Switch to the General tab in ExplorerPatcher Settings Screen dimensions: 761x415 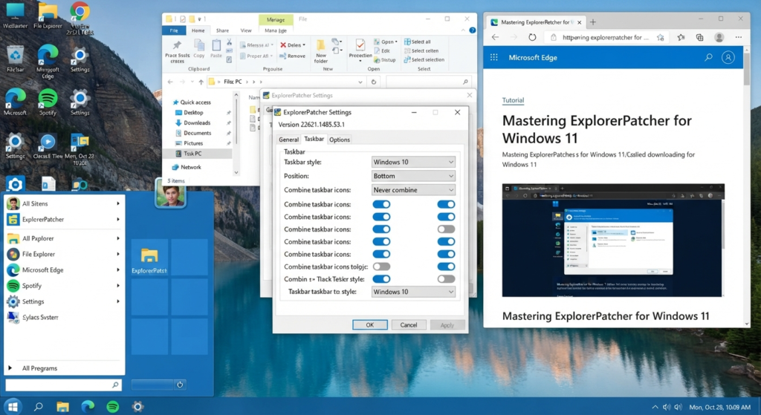[x=288, y=140]
